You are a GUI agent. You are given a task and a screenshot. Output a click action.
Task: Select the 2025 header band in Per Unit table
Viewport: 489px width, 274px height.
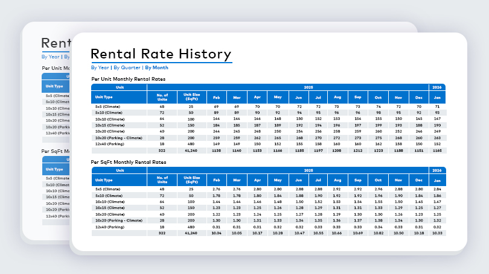click(288, 87)
